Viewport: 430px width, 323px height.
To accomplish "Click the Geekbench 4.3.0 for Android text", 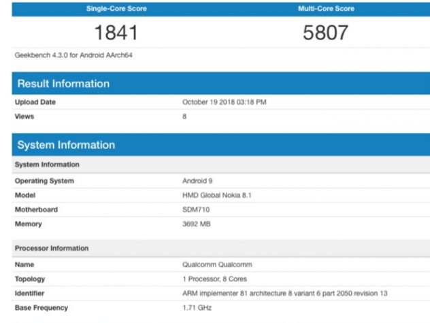I will coord(73,55).
